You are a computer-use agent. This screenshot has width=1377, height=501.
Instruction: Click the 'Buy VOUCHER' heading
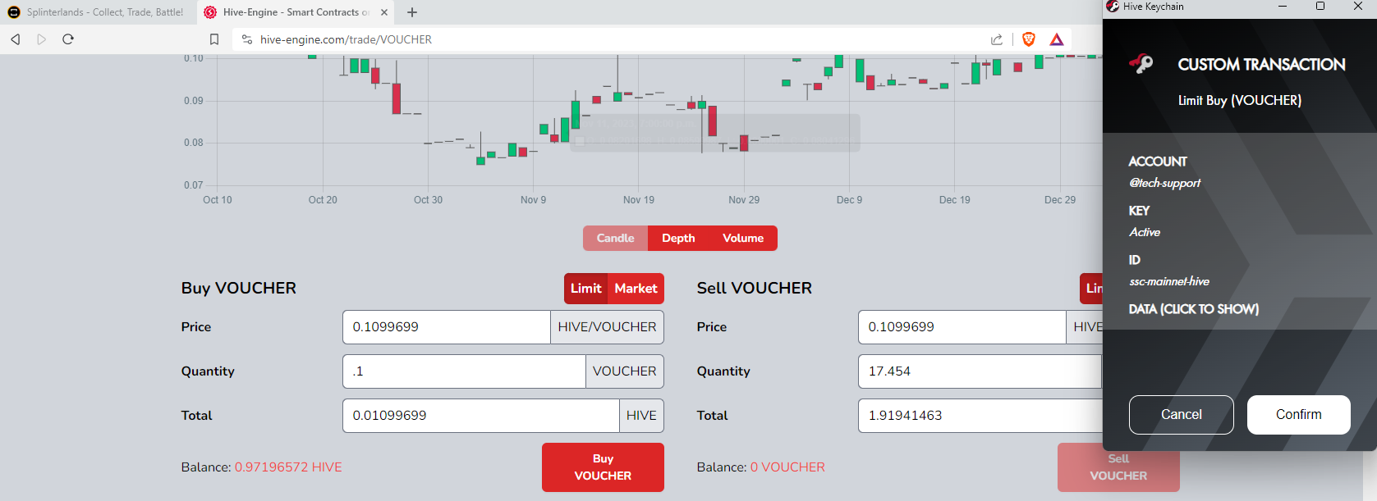click(x=239, y=288)
